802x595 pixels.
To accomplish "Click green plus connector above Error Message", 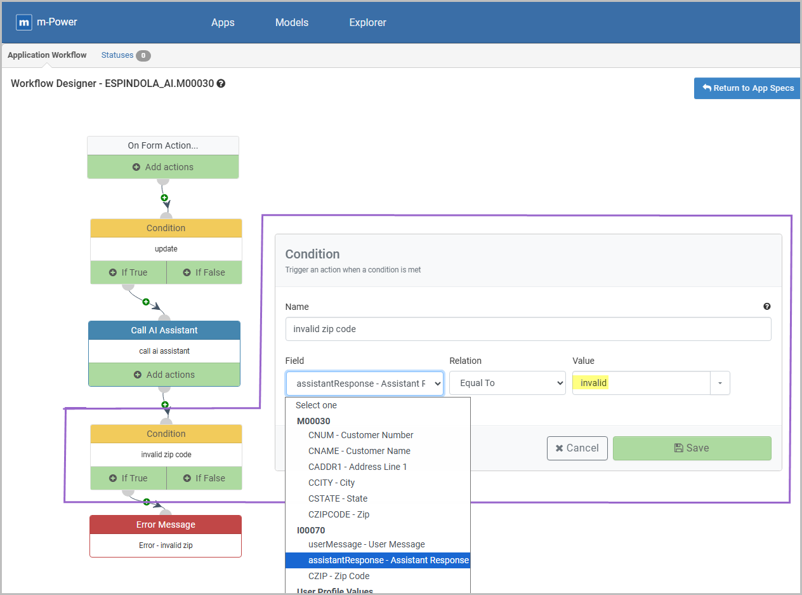I will point(147,502).
